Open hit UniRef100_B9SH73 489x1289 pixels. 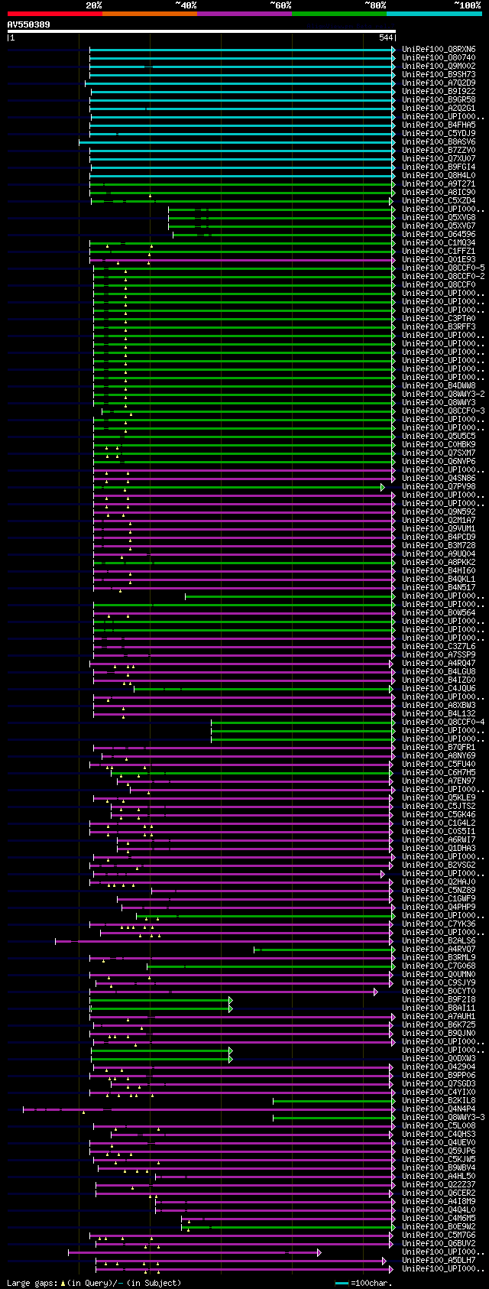click(439, 74)
